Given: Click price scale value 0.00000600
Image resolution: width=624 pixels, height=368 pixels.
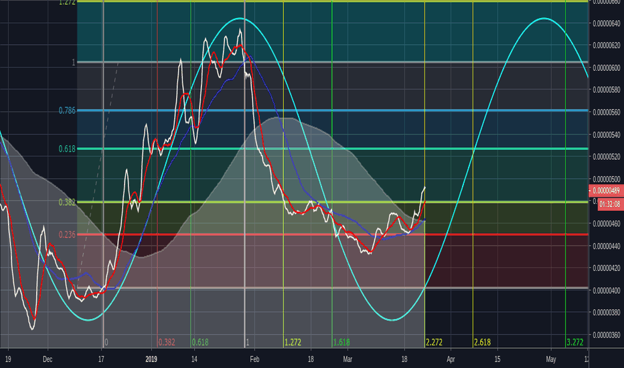Looking at the screenshot, I should pos(607,68).
